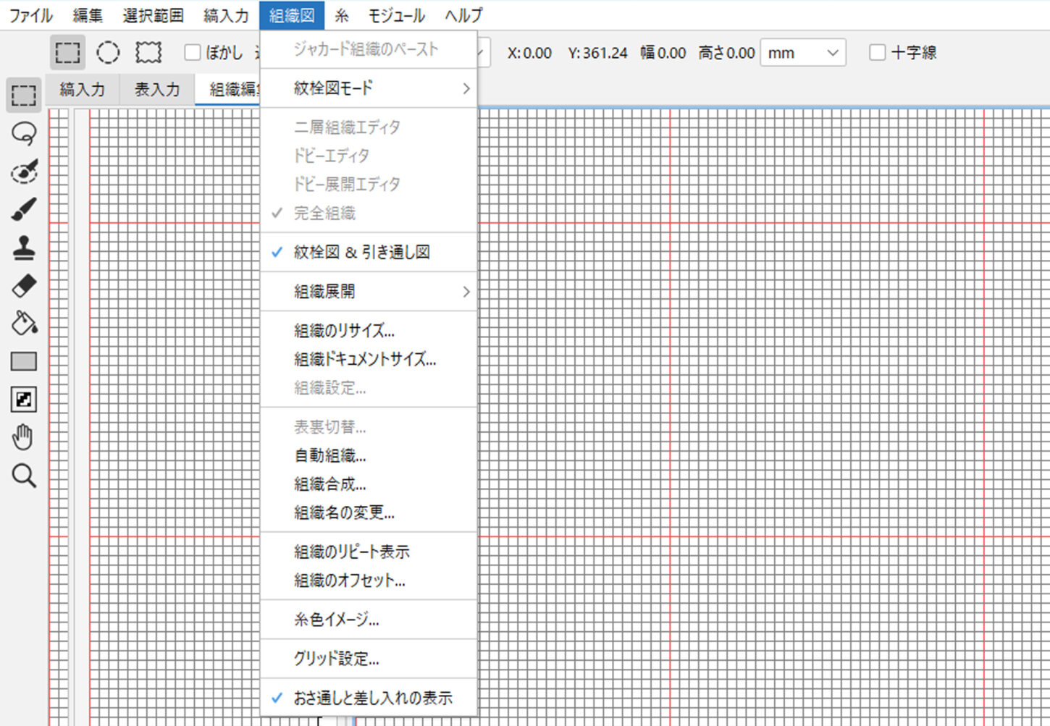Click the Zoom magnifier tool

24,476
